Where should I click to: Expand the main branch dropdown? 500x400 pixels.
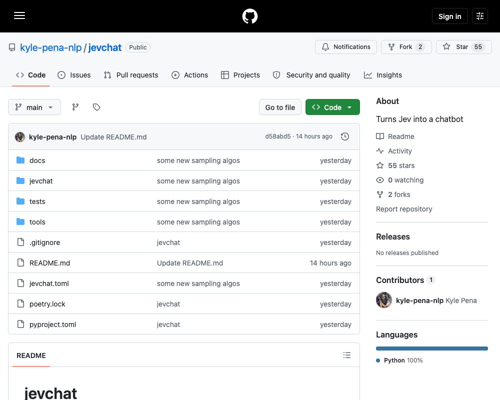point(34,107)
